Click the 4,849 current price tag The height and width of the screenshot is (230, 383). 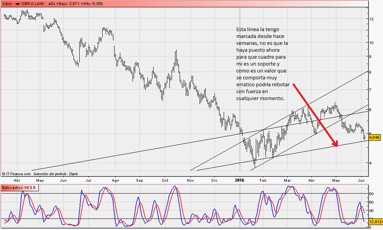(374, 137)
